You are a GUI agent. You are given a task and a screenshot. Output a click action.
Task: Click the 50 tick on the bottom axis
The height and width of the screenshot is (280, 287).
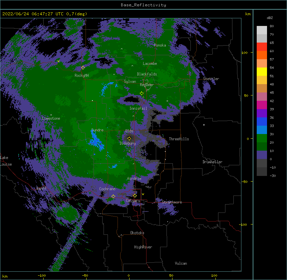pos(171,275)
